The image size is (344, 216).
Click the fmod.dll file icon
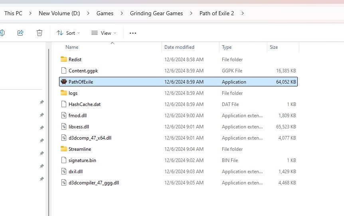(64, 116)
